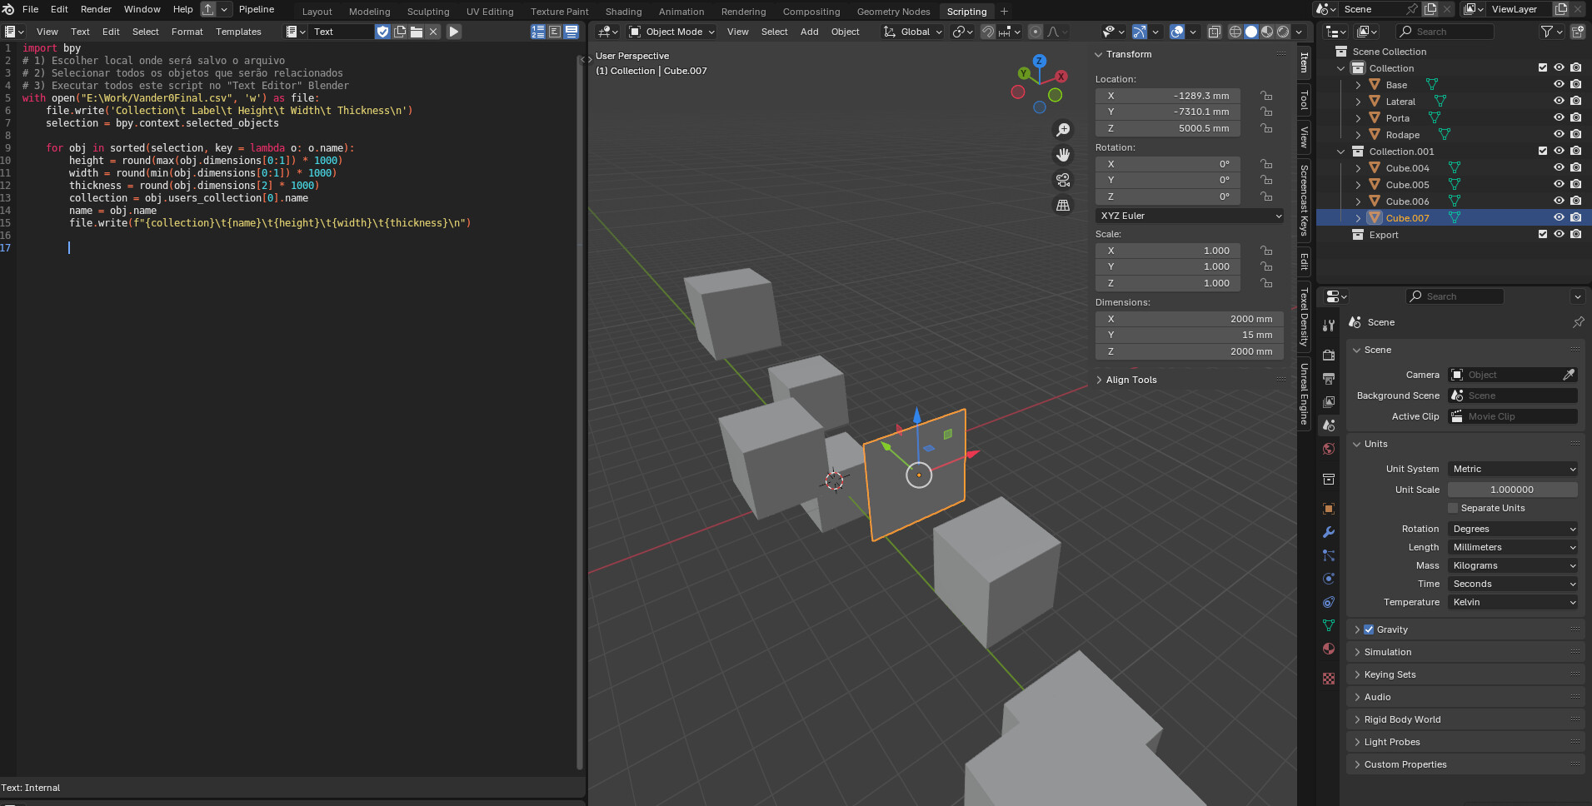
Task: Select rendered viewport shading
Action: coord(1283,32)
